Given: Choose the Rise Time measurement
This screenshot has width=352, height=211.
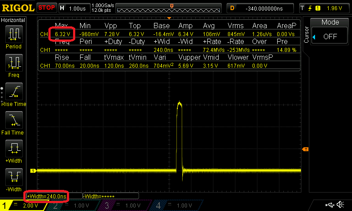Looking at the screenshot, I should (14, 92).
